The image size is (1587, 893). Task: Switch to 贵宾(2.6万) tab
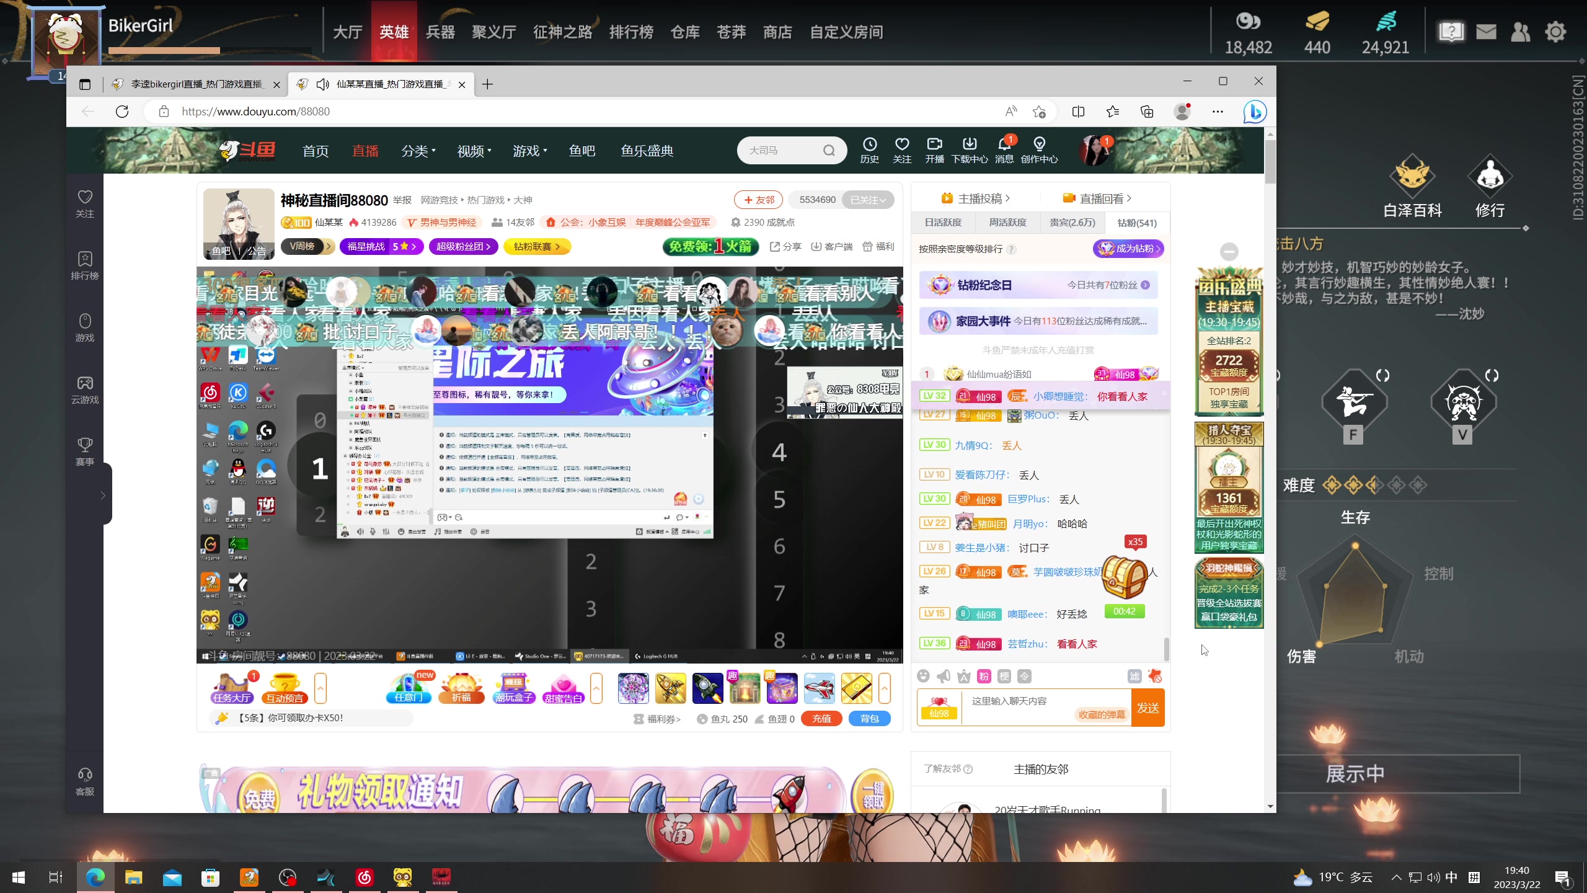(x=1072, y=223)
